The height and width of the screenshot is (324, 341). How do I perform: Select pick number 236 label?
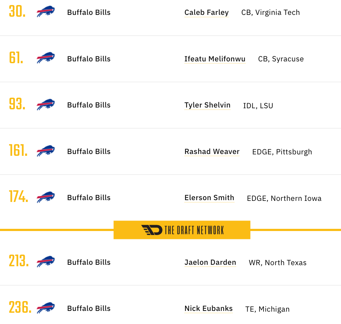tap(20, 307)
